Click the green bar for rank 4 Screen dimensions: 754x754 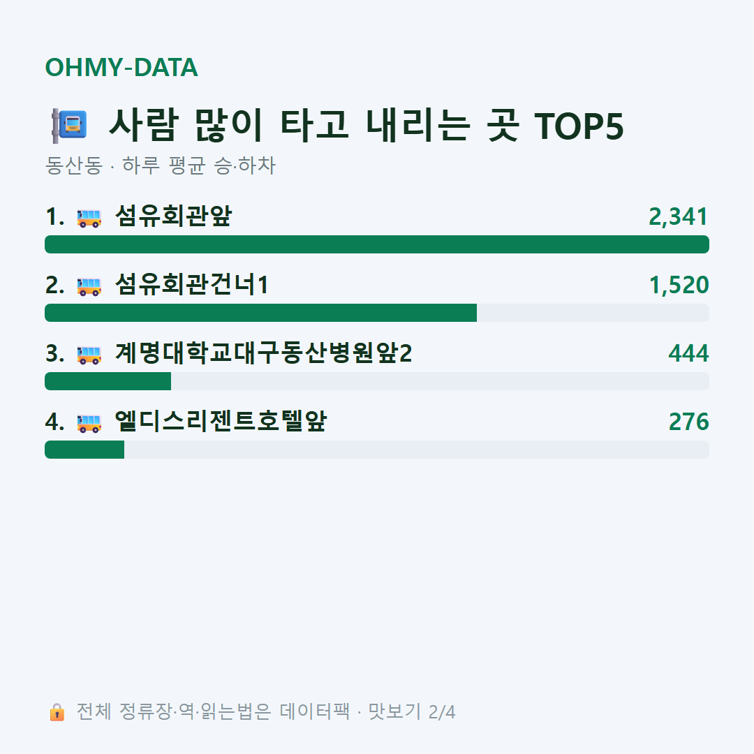[84, 449]
